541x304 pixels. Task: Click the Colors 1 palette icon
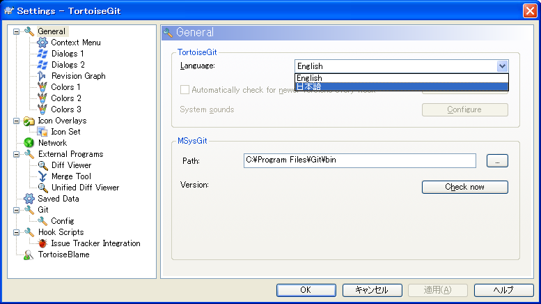pyautogui.click(x=42, y=87)
